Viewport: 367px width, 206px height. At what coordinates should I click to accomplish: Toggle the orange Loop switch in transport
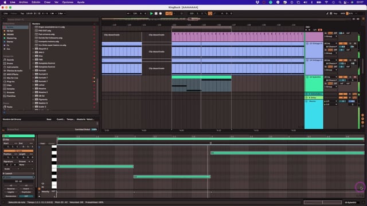(x=210, y=14)
